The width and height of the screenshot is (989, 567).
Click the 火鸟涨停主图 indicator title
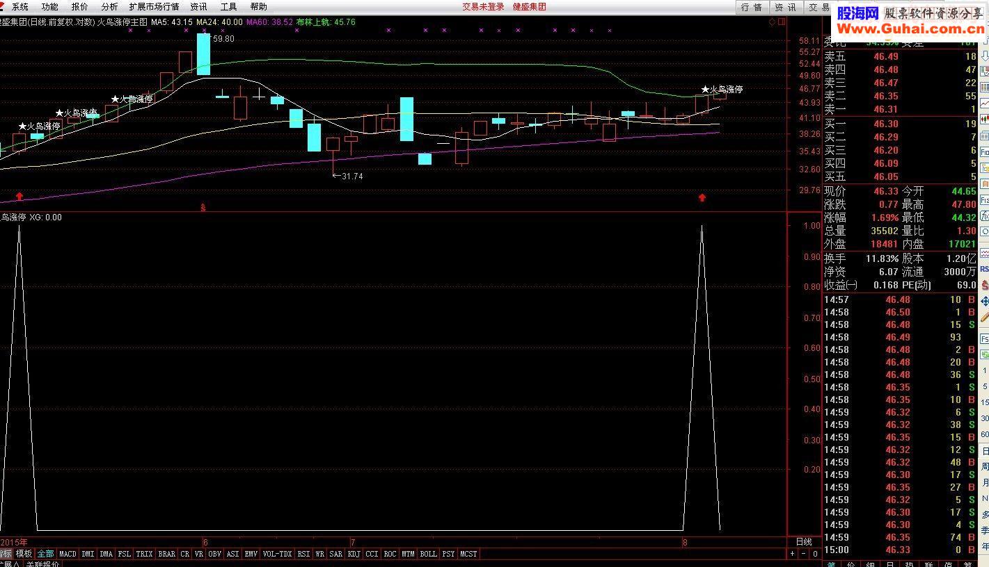click(x=122, y=22)
